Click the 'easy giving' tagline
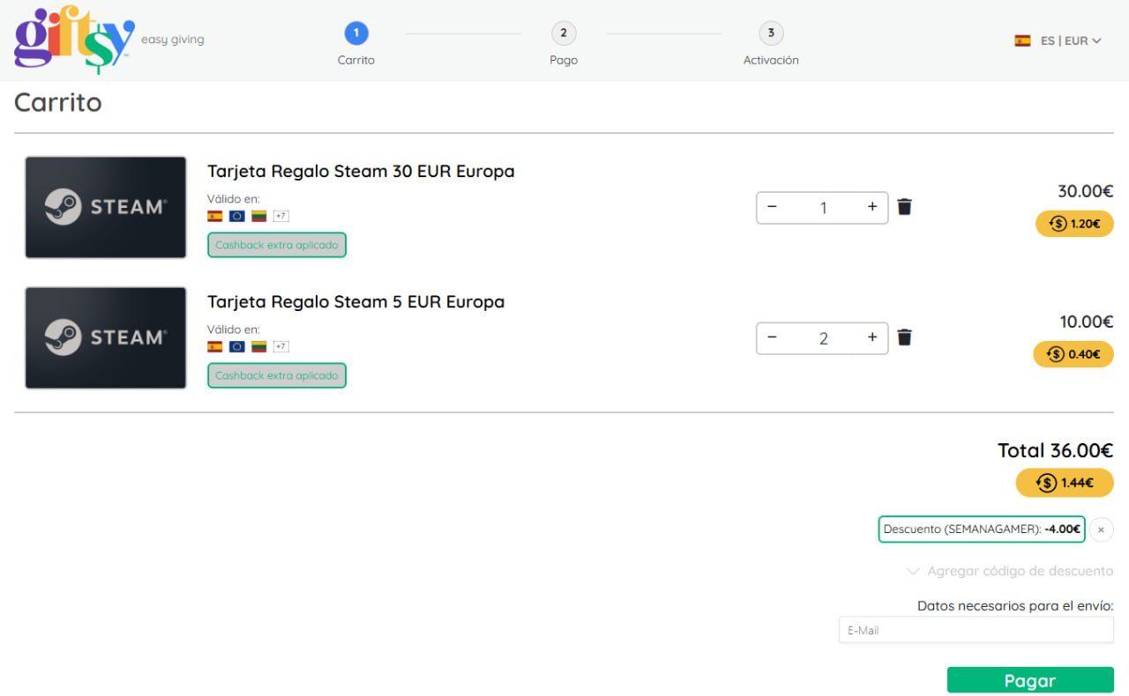 click(173, 40)
